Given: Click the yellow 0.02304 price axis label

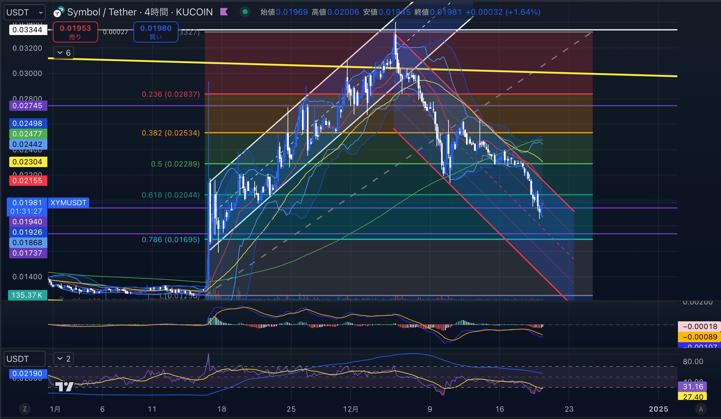Looking at the screenshot, I should click(x=28, y=162).
